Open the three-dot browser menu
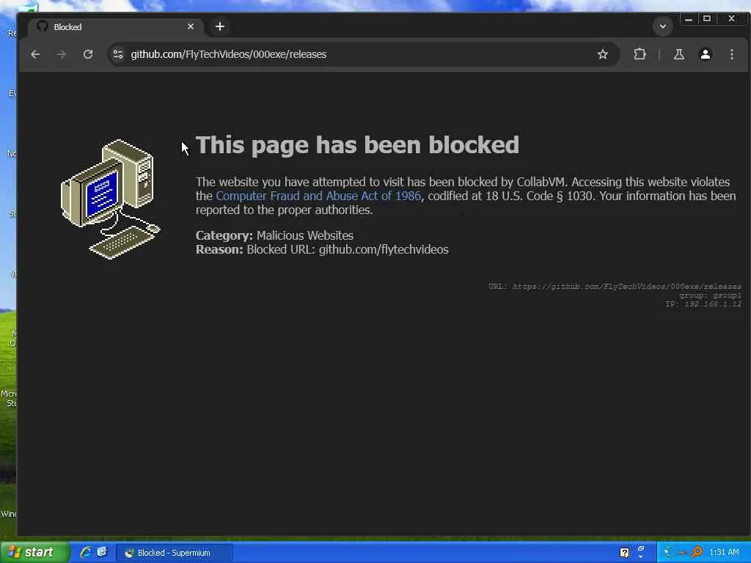 click(731, 54)
